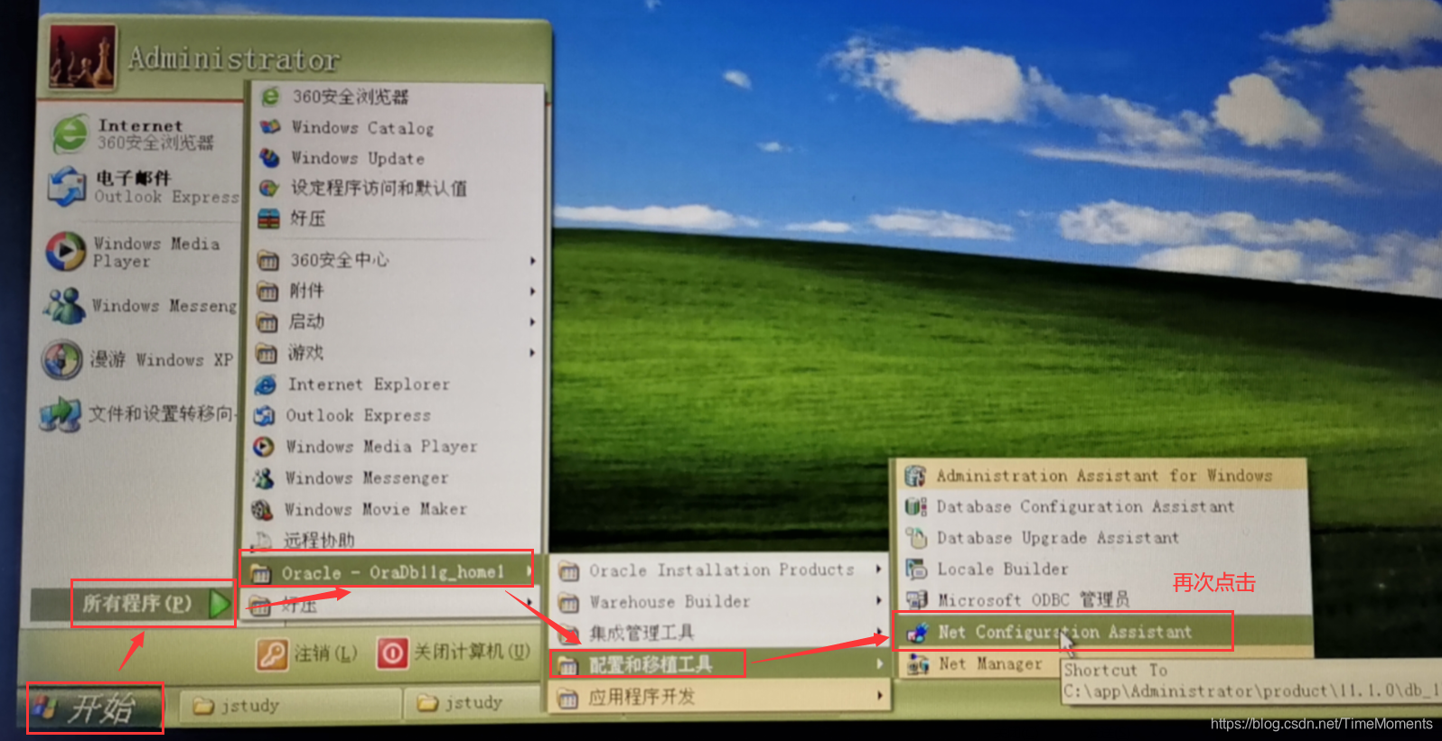Click 启动 folder text
Image resolution: width=1442 pixels, height=741 pixels.
point(306,321)
